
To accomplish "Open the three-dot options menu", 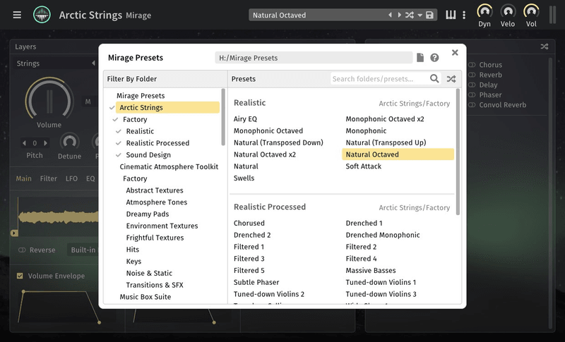I will (464, 15).
